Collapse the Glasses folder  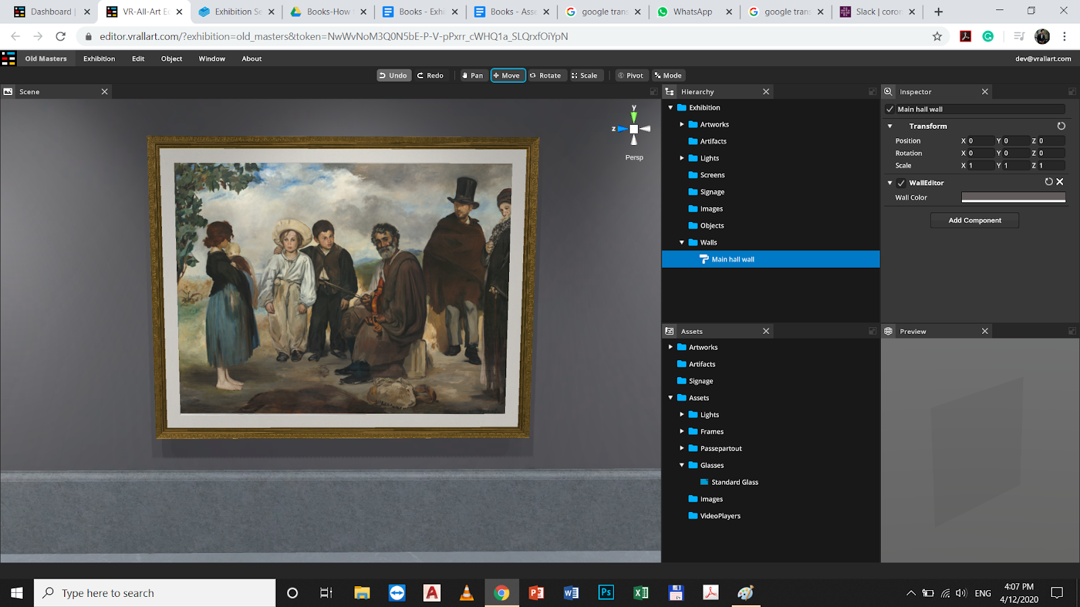click(x=682, y=465)
